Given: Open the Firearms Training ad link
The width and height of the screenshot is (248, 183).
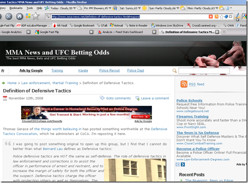Looking at the screenshot, I should (192, 117).
